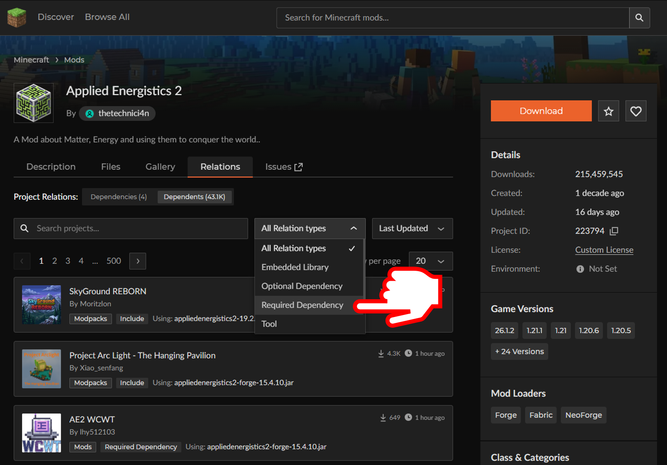Go to page 2
Image resolution: width=667 pixels, height=465 pixels.
point(55,261)
